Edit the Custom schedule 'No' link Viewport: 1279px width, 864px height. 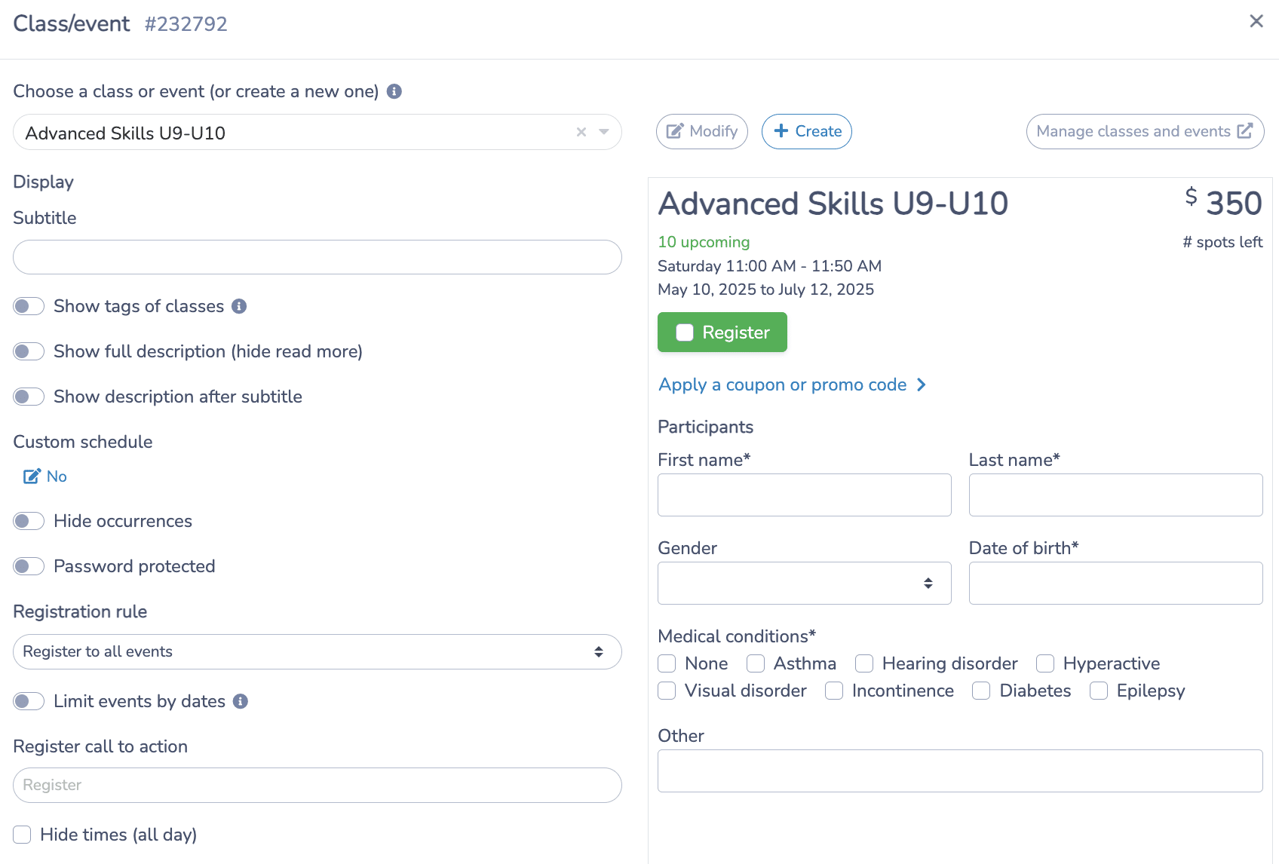click(45, 476)
